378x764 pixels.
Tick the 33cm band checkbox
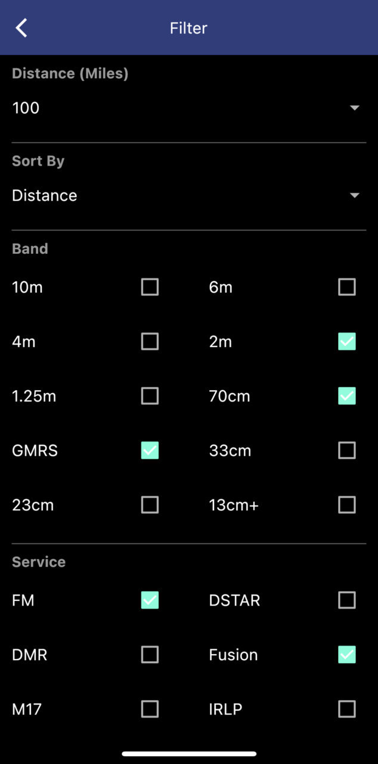coord(347,450)
